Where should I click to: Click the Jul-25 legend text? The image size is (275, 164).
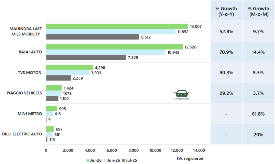131,160
